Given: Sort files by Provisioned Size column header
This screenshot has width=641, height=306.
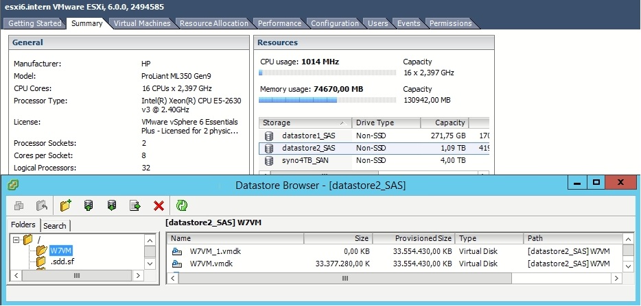Looking at the screenshot, I should click(413, 238).
